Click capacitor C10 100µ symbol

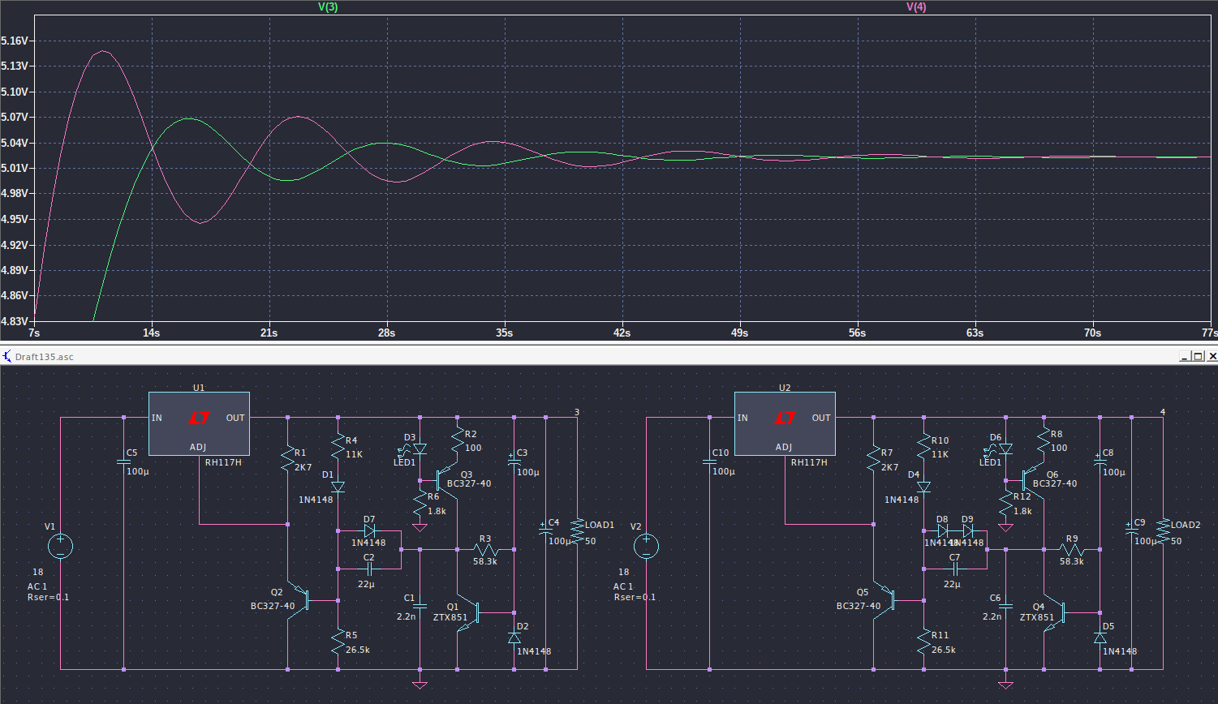709,462
